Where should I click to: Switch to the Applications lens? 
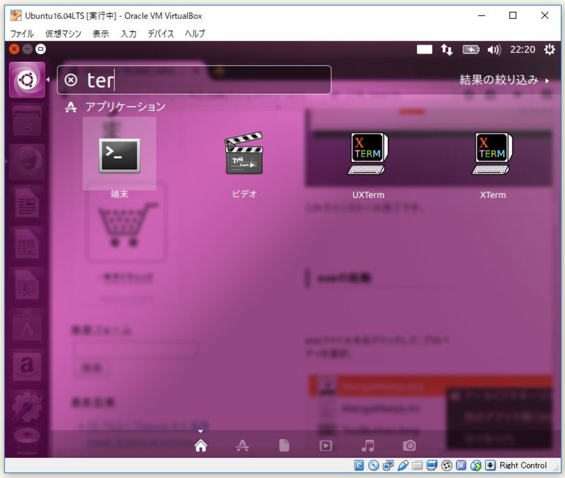[x=242, y=446]
